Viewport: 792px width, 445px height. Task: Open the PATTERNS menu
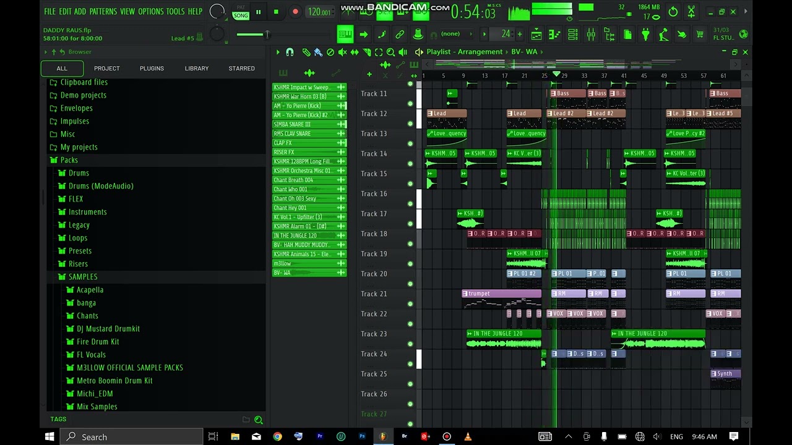point(103,12)
